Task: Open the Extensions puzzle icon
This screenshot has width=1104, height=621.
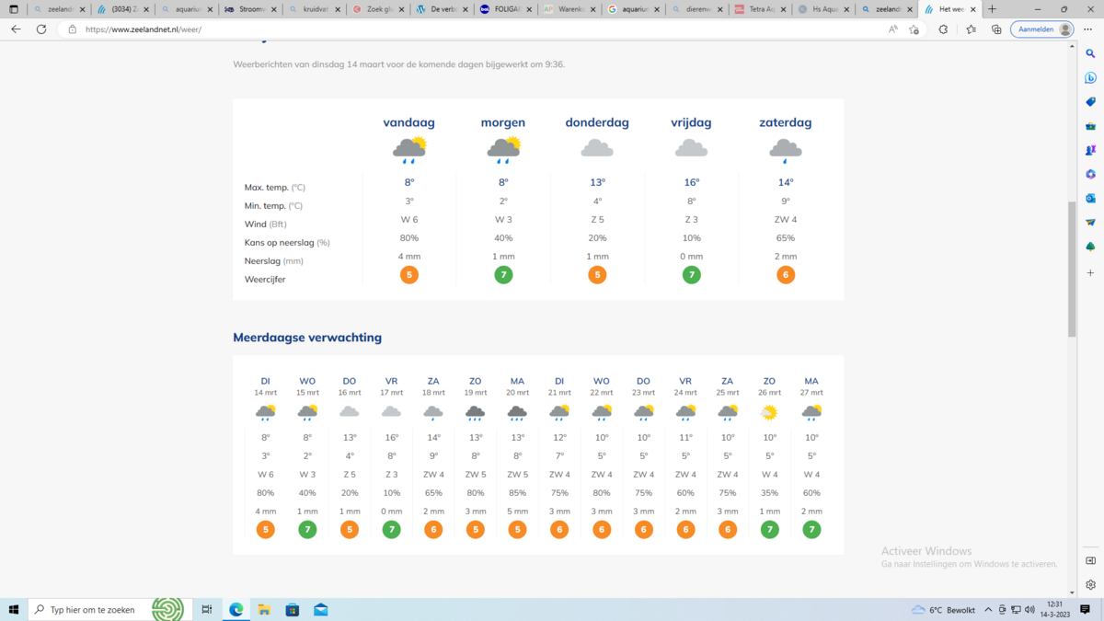Action: pos(943,29)
